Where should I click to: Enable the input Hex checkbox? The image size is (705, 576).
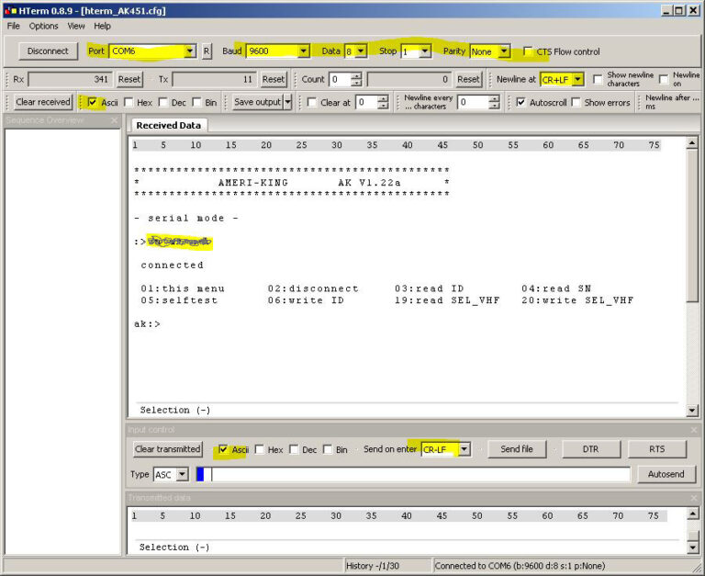pyautogui.click(x=260, y=449)
